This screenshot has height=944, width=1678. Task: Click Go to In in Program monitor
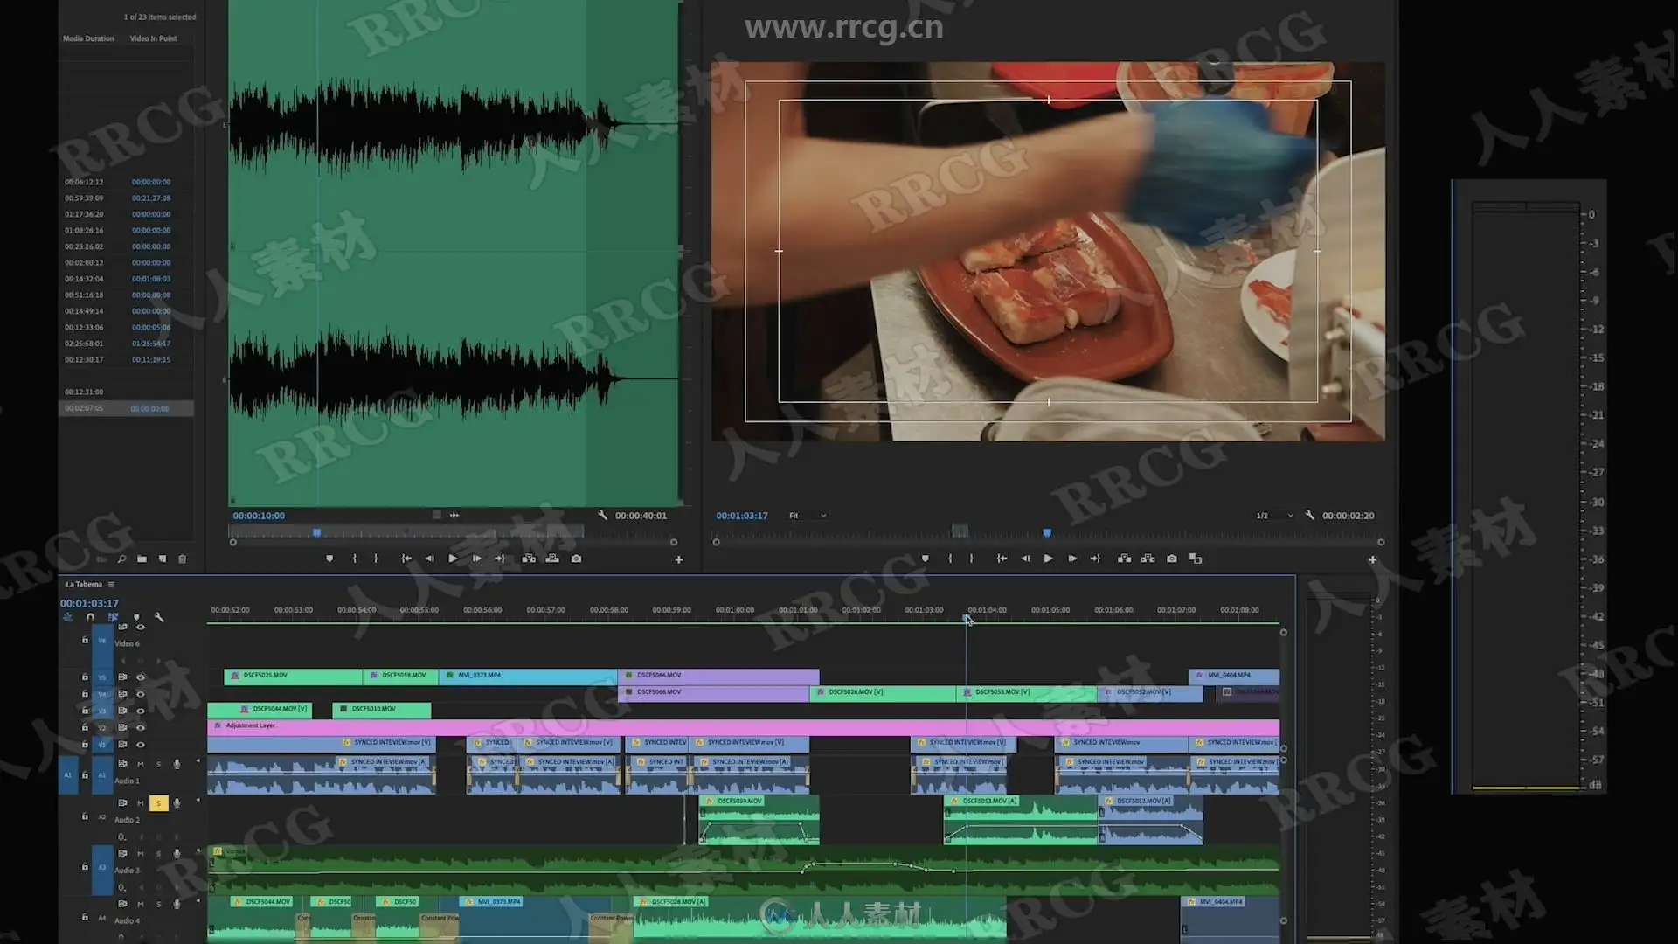[x=1002, y=559]
